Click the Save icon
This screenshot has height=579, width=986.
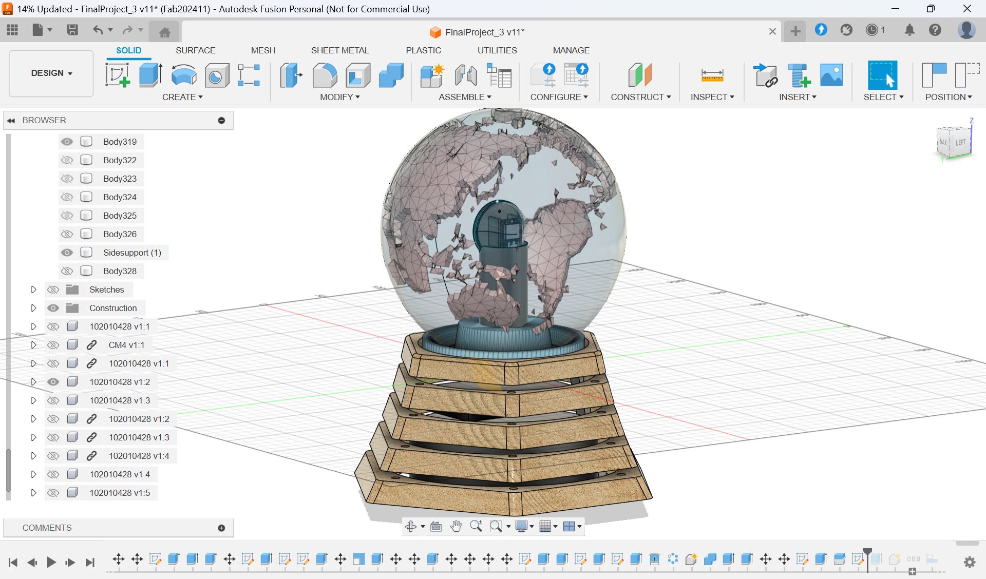(x=72, y=30)
